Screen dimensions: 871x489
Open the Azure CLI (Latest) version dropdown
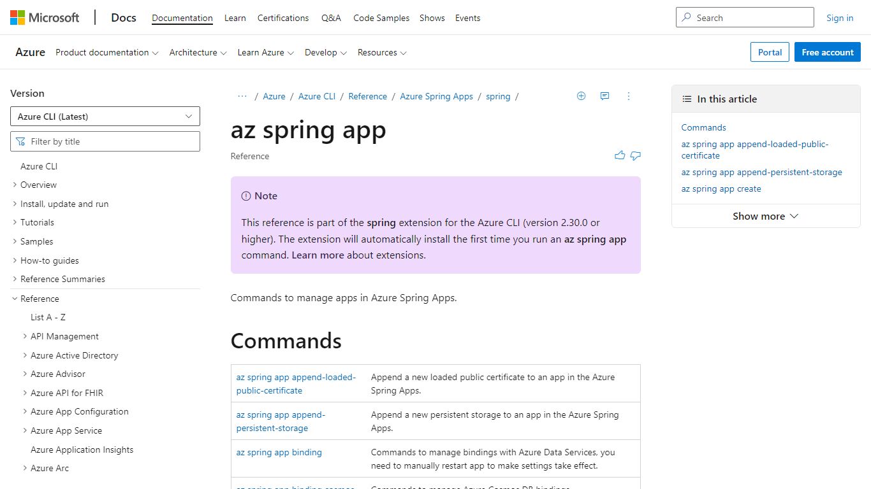pyautogui.click(x=105, y=117)
